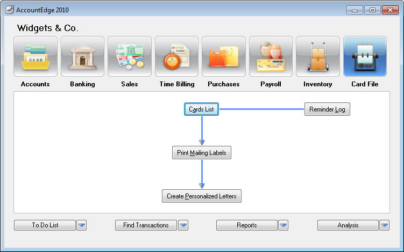Click Create Personalized Letters button

pos(202,196)
